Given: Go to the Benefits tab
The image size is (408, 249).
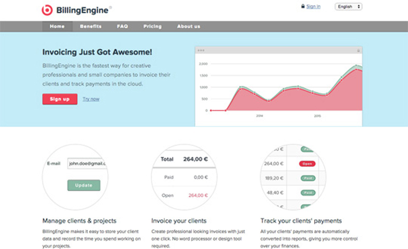Looking at the screenshot, I should click(x=91, y=26).
